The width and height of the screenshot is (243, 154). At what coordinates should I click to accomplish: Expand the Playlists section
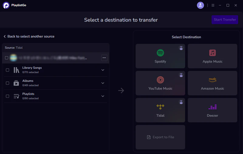pos(103,96)
